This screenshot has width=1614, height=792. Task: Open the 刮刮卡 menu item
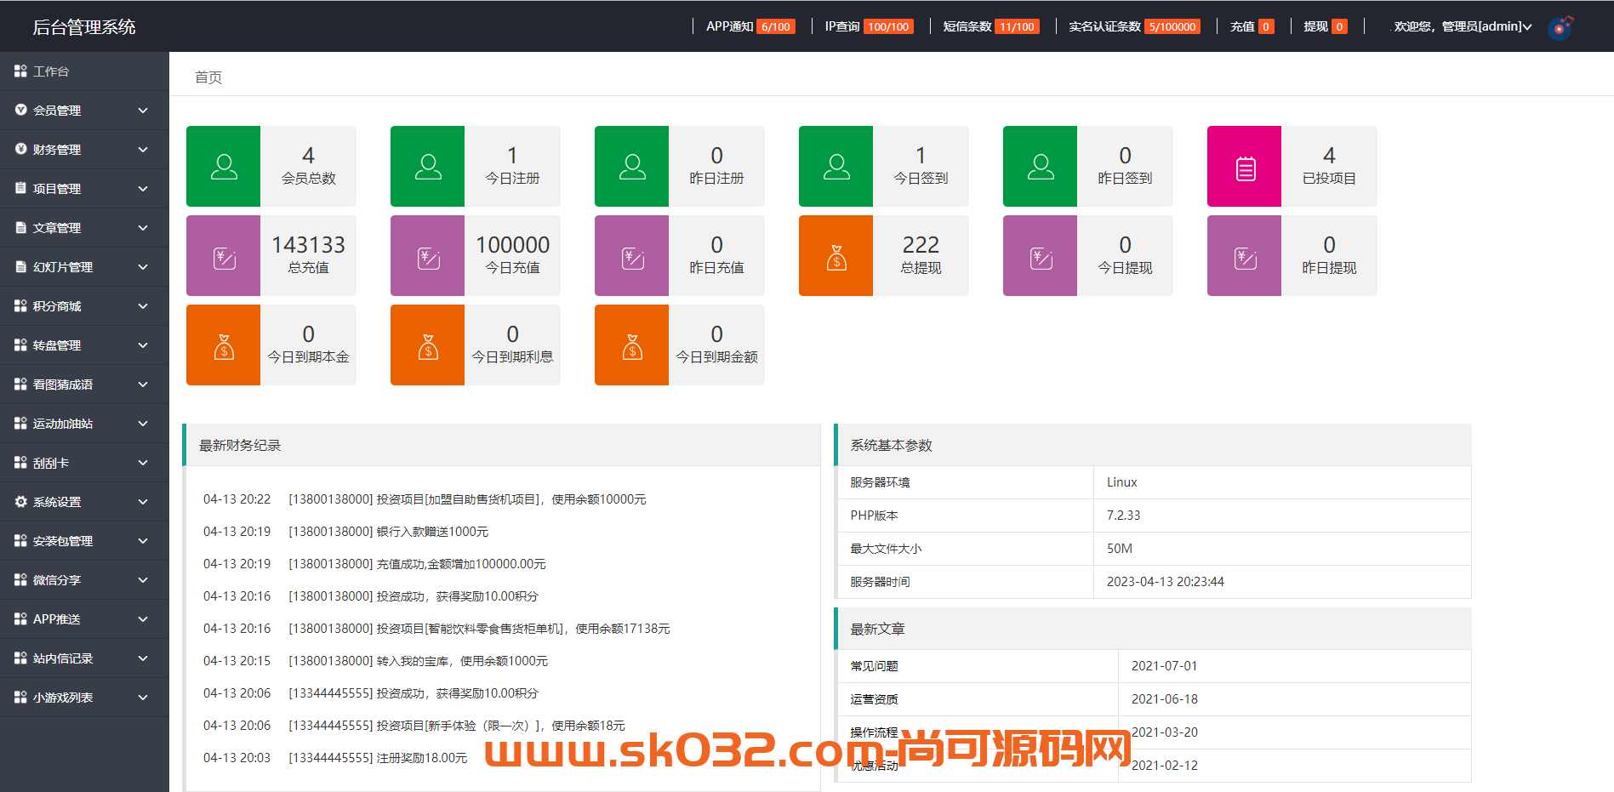point(84,463)
